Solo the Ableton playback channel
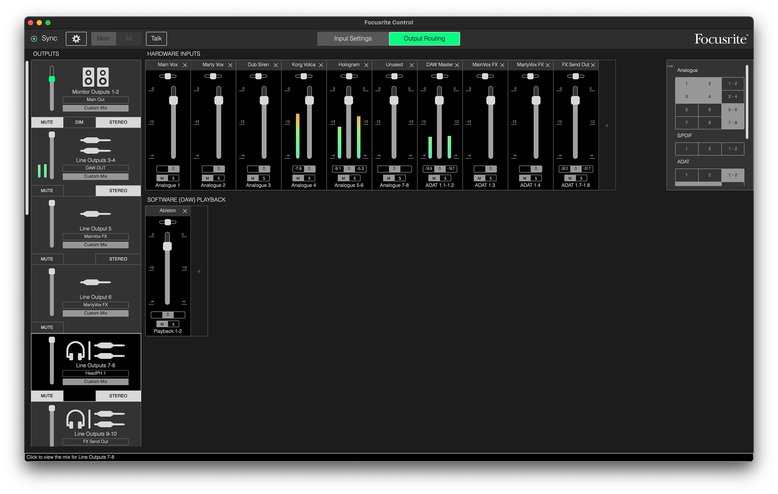778x494 pixels. (173, 324)
